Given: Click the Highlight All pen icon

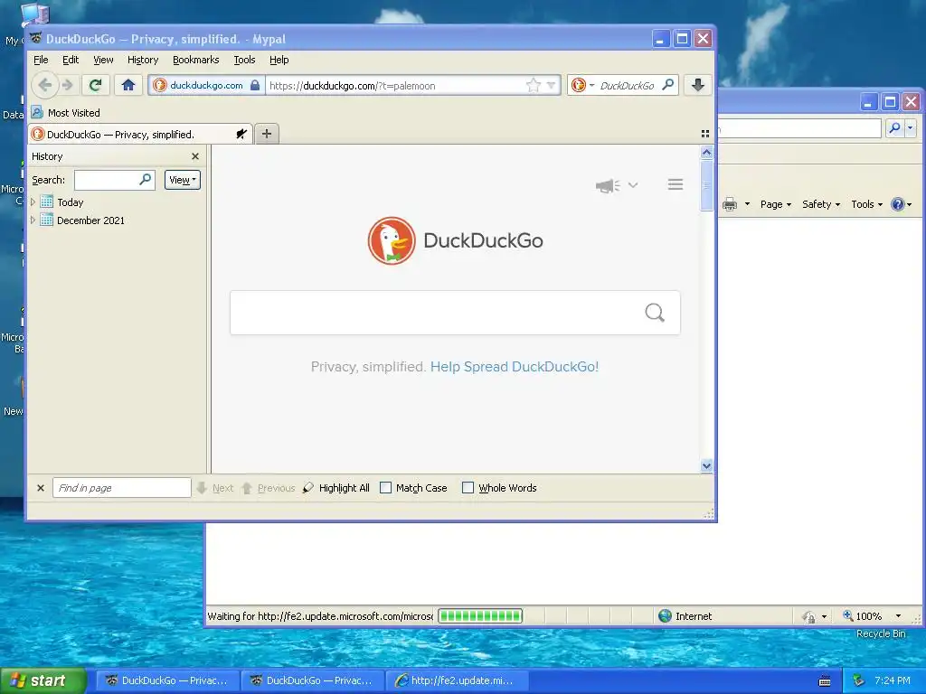Looking at the screenshot, I should pyautogui.click(x=307, y=487).
